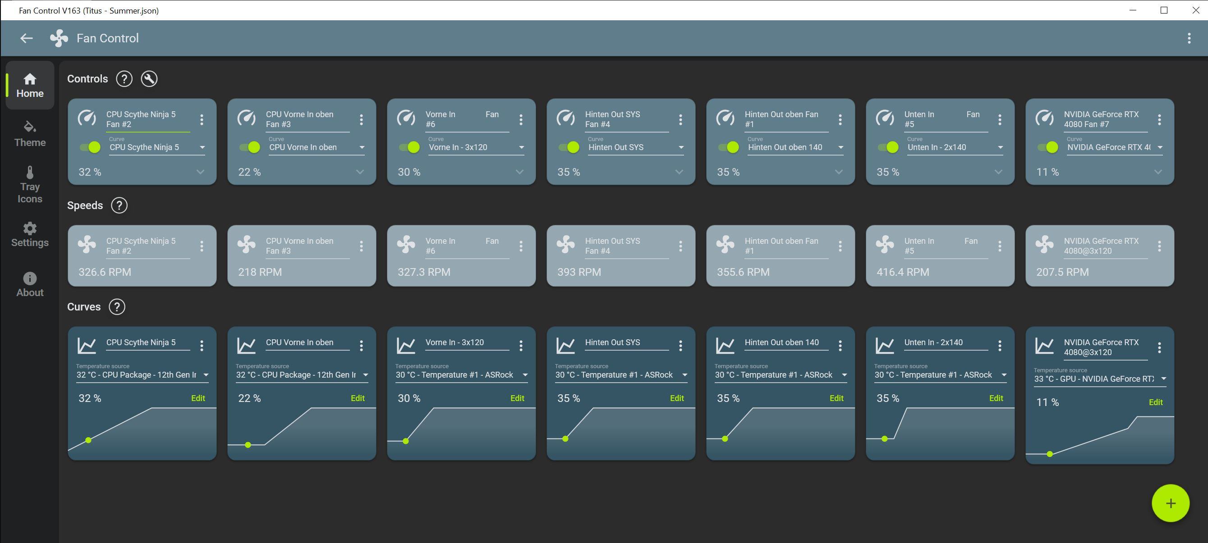Toggle Hinten Out SYS Fan #4 switch
The image size is (1208, 543).
(x=569, y=147)
